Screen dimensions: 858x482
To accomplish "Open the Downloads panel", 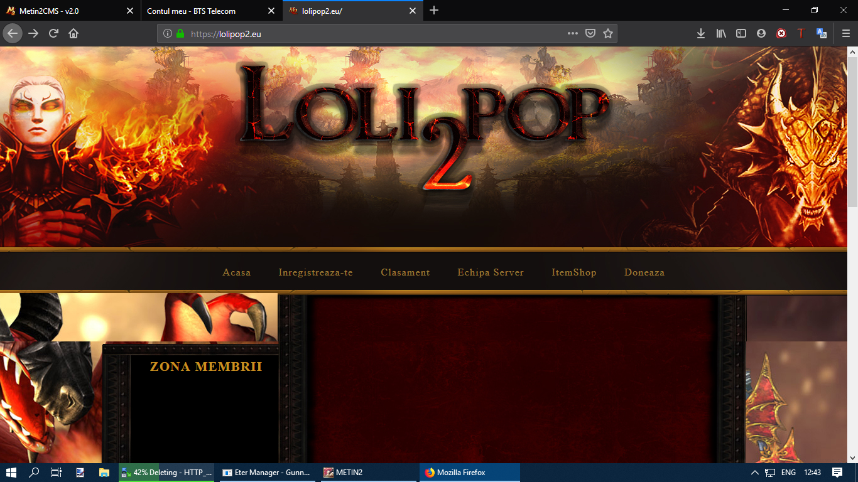I will coord(701,34).
